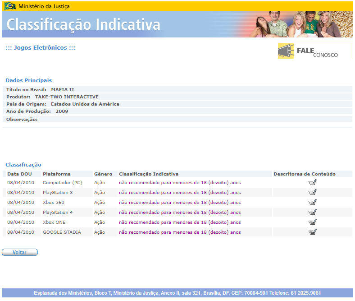Screen dimensions: 355x301
Task: Click the header photo of smiling people
Action: 301,24
